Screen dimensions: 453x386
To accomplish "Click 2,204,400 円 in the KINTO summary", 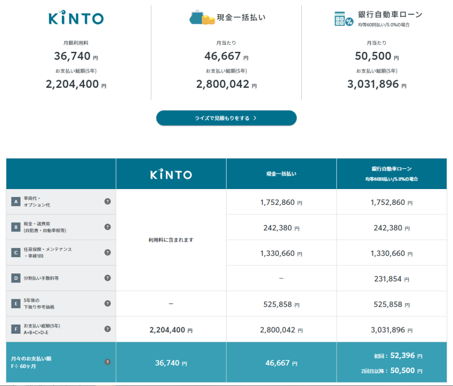I will point(76,84).
